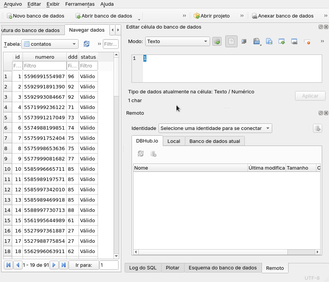Click the Ir para button
The width and height of the screenshot is (329, 282).
click(x=83, y=265)
